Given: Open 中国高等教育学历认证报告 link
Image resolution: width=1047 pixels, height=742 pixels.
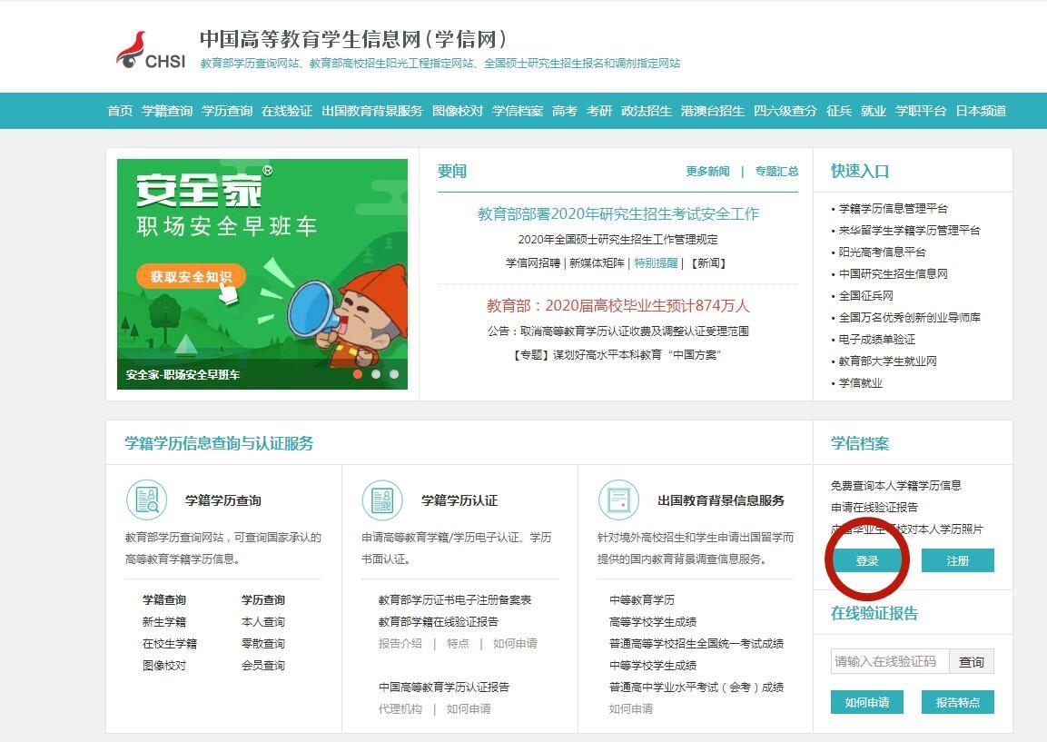Looking at the screenshot, I should click(444, 687).
